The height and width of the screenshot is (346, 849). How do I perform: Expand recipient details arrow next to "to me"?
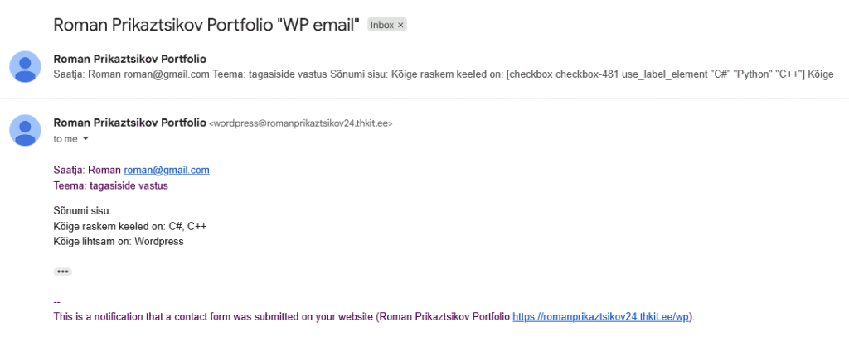coord(85,139)
